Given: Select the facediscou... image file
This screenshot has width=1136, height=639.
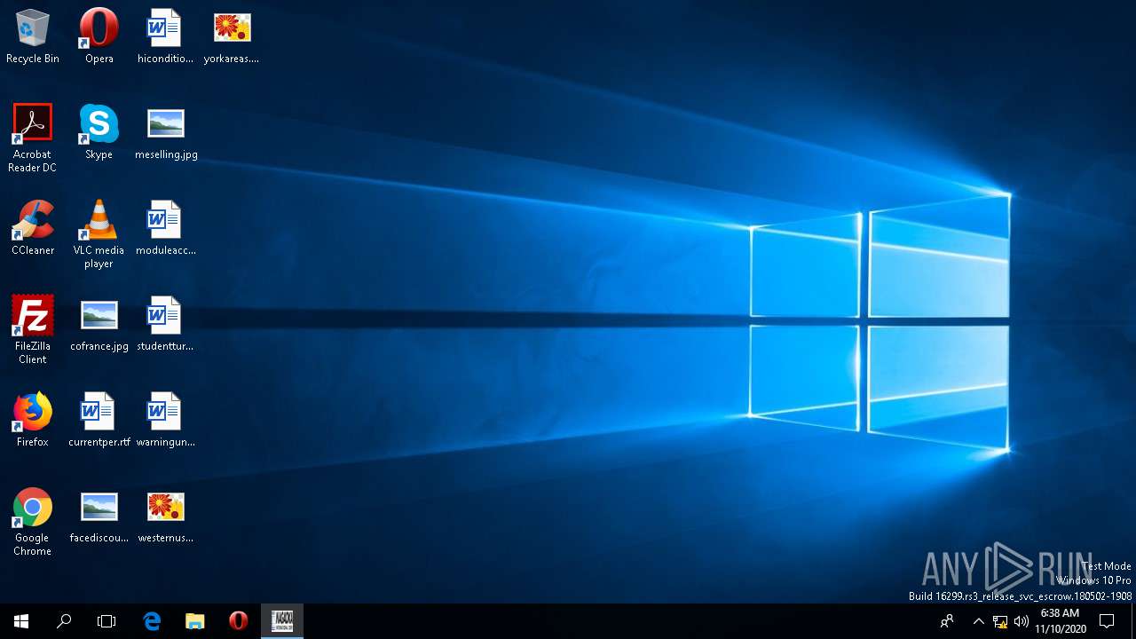Looking at the screenshot, I should tap(99, 516).
